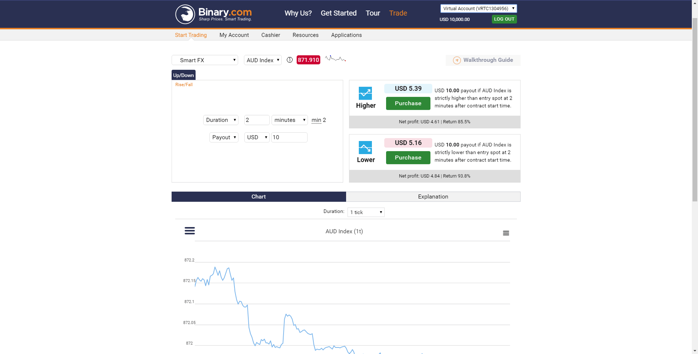Click the AUD Index info icon
This screenshot has height=354, width=698.
tap(290, 60)
